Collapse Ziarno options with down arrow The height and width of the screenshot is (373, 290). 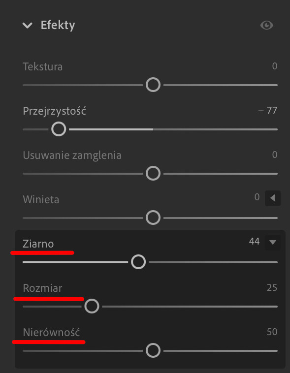point(273,243)
